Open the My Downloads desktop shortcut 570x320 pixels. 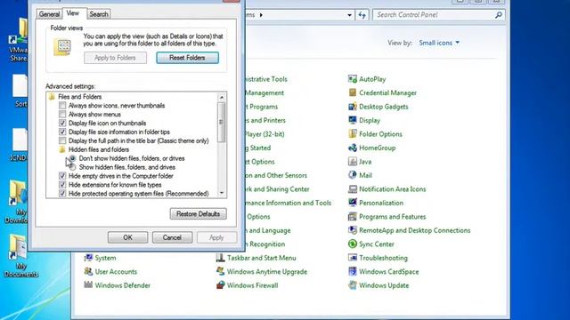(17, 202)
